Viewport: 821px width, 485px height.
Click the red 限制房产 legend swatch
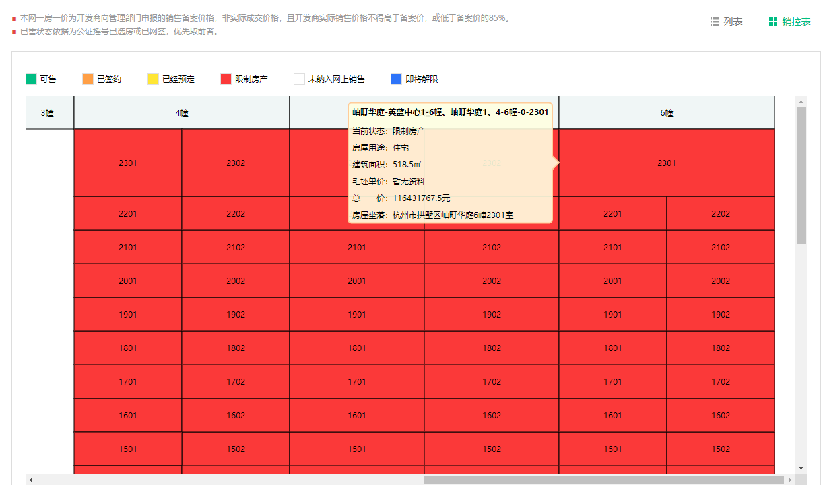click(x=226, y=79)
